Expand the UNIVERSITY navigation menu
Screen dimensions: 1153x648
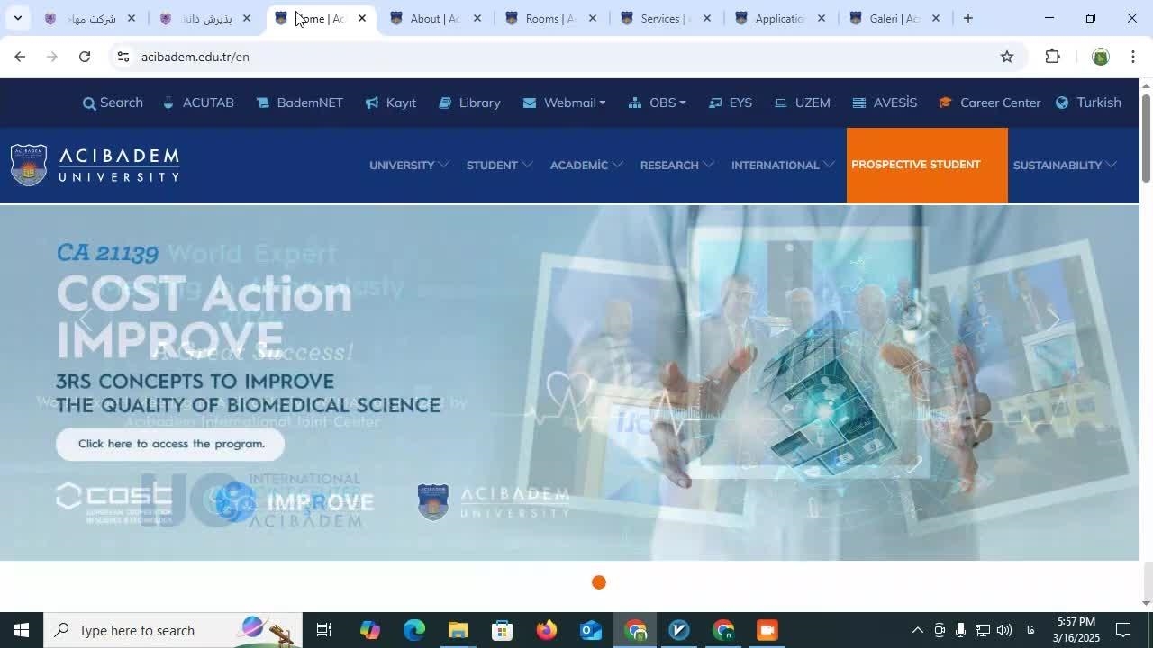408,165
